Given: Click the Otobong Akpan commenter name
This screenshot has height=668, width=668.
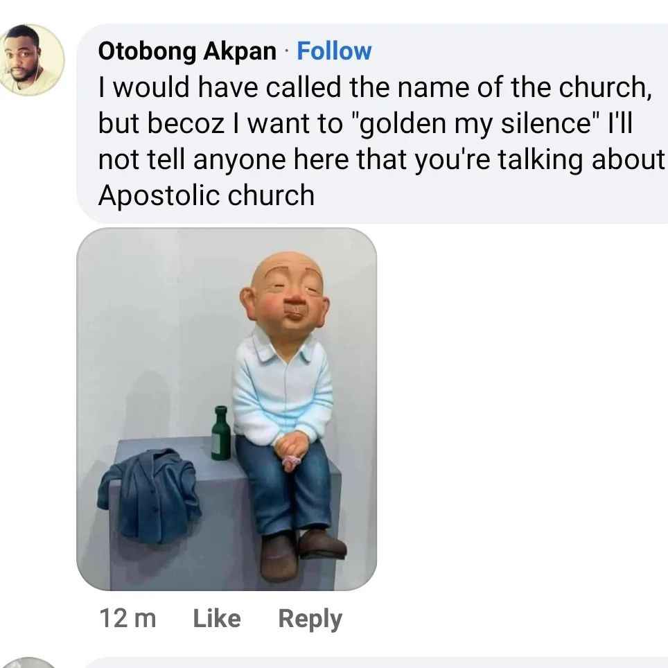Looking at the screenshot, I should coord(188,51).
